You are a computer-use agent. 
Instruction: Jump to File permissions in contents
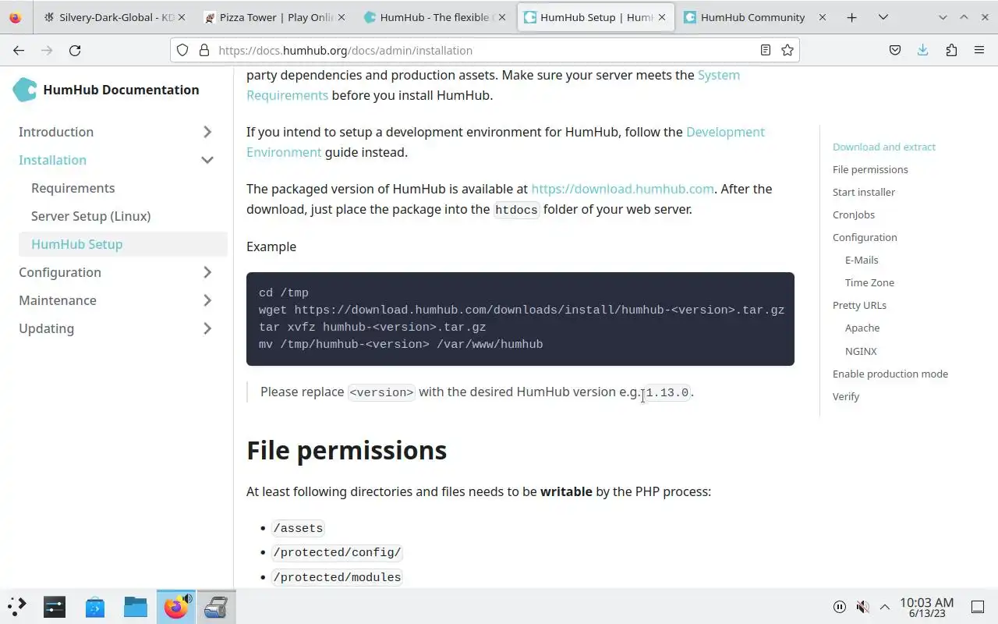pyautogui.click(x=870, y=169)
